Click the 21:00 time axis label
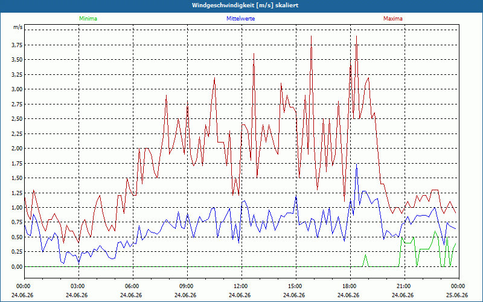Viewport: 483px width, 302px height. tap(405, 286)
